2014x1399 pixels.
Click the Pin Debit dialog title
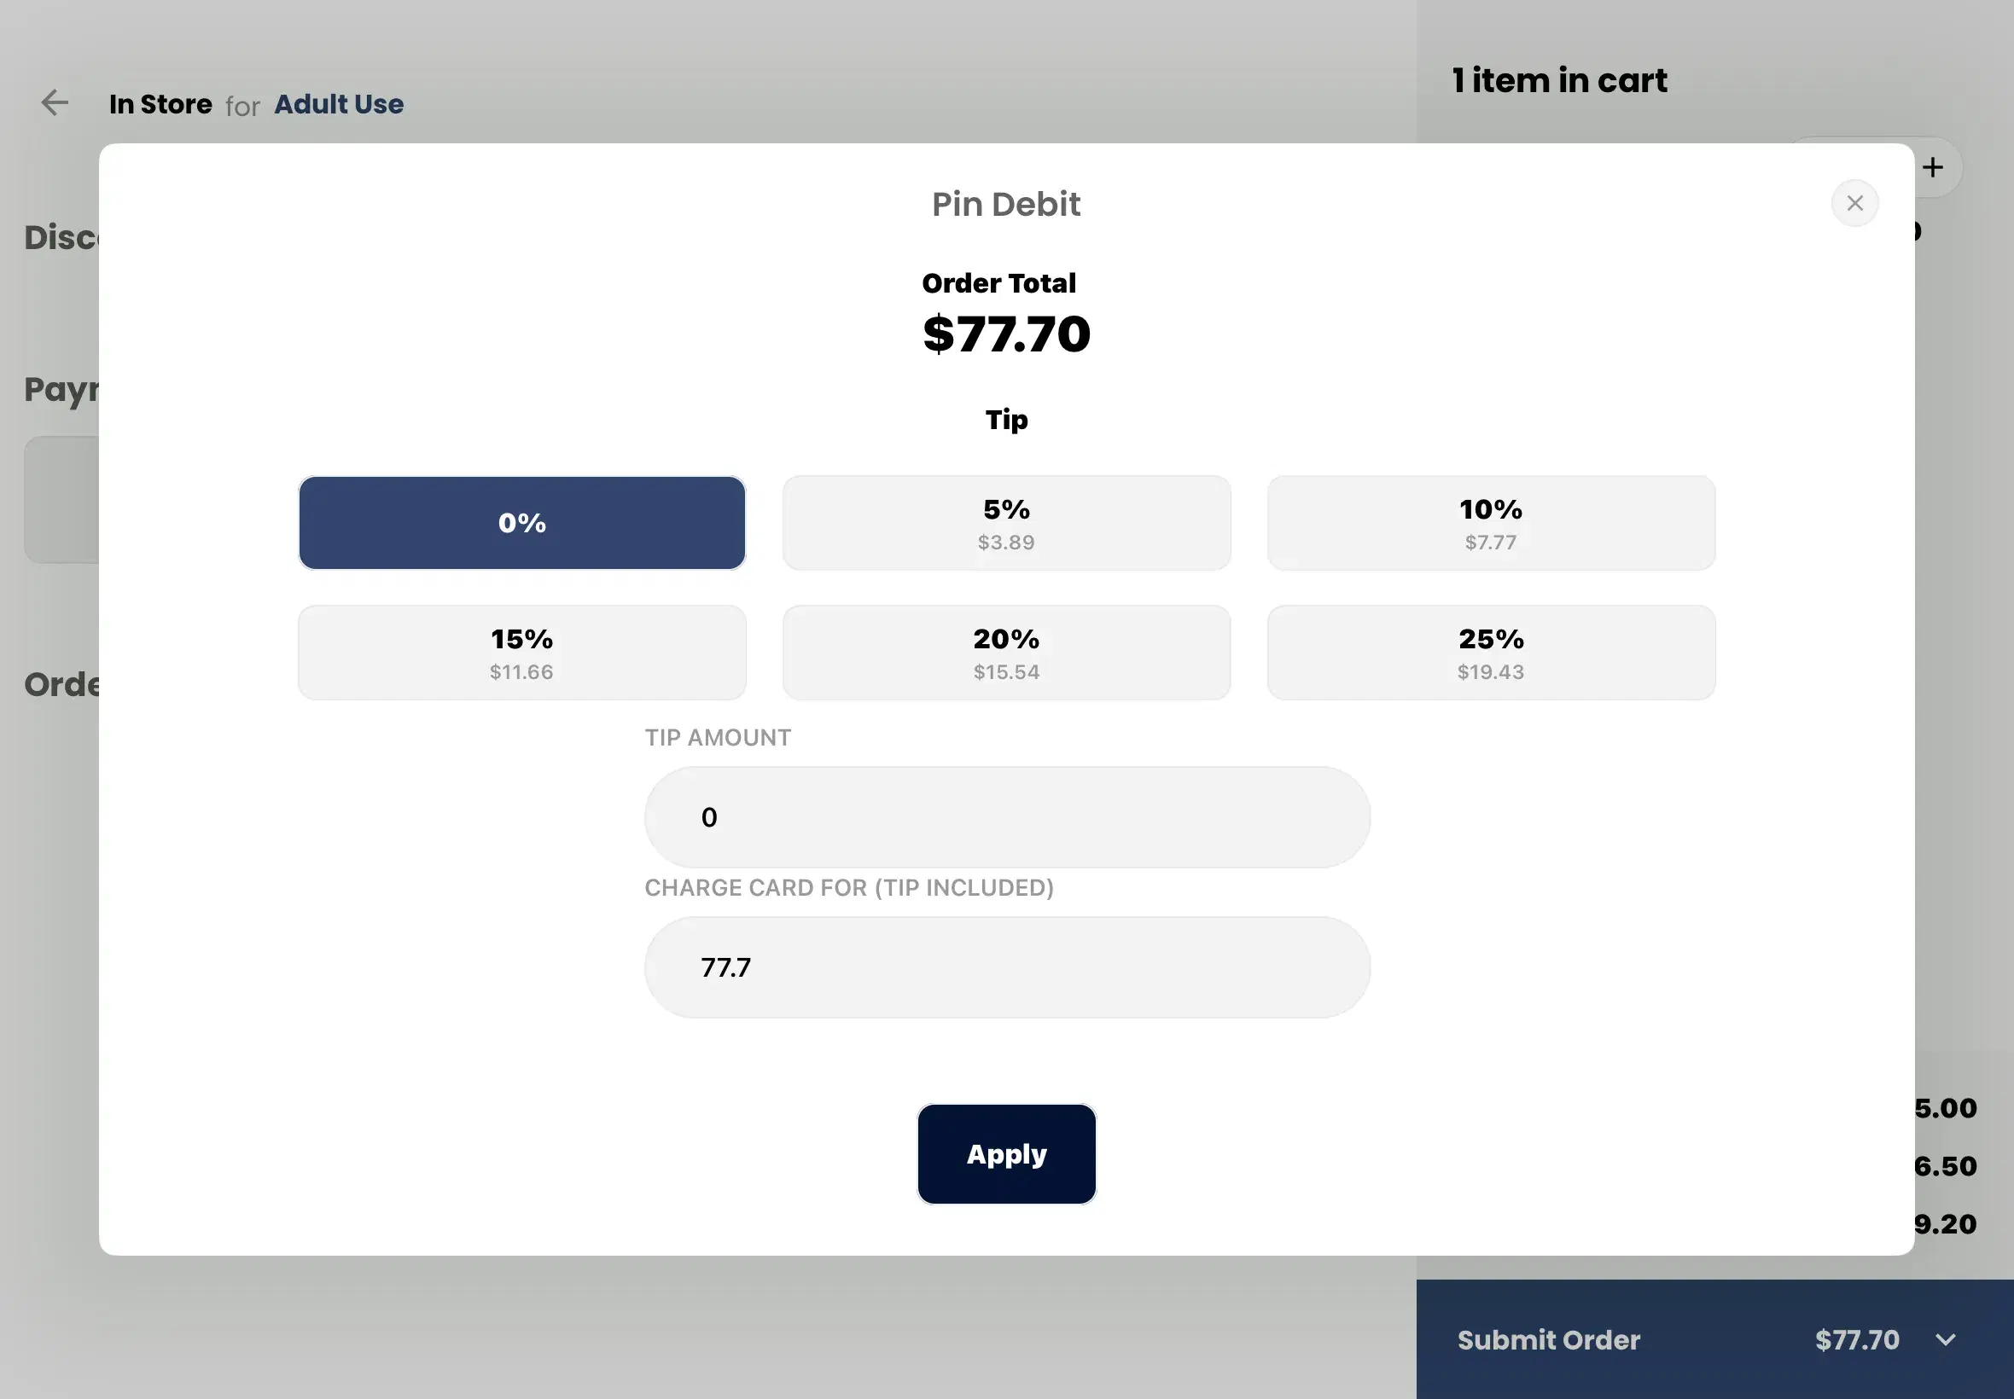coord(1004,203)
